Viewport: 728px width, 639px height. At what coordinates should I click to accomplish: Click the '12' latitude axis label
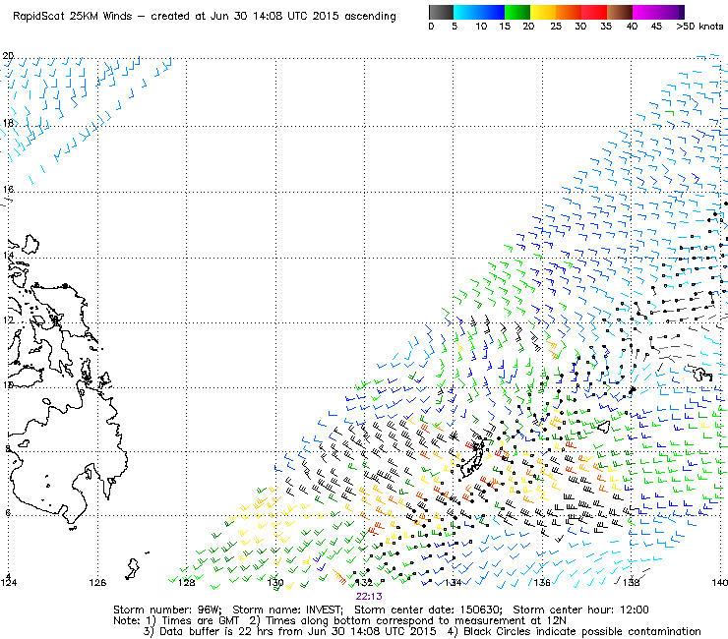[8, 320]
